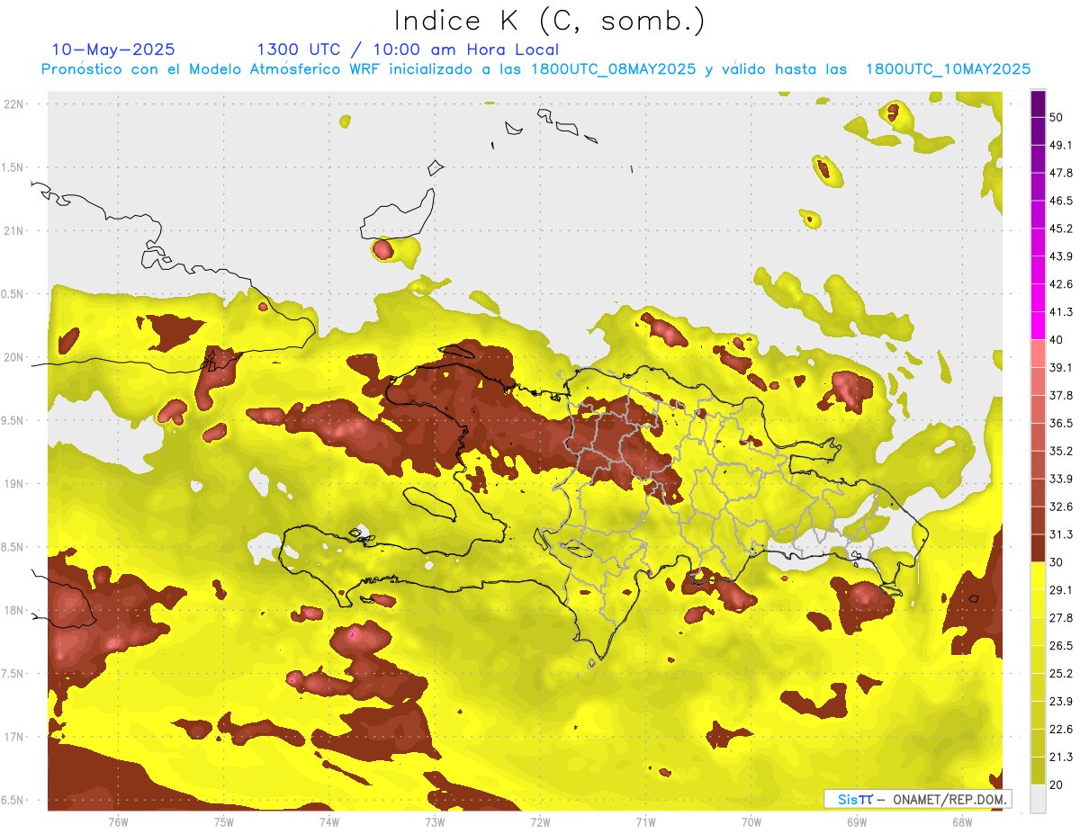Click the '20' color scale value

pyautogui.click(x=1057, y=785)
